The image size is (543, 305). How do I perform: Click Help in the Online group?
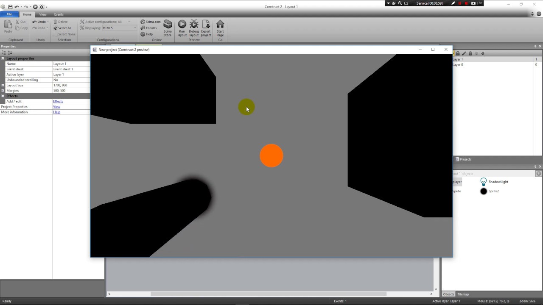pyautogui.click(x=147, y=34)
